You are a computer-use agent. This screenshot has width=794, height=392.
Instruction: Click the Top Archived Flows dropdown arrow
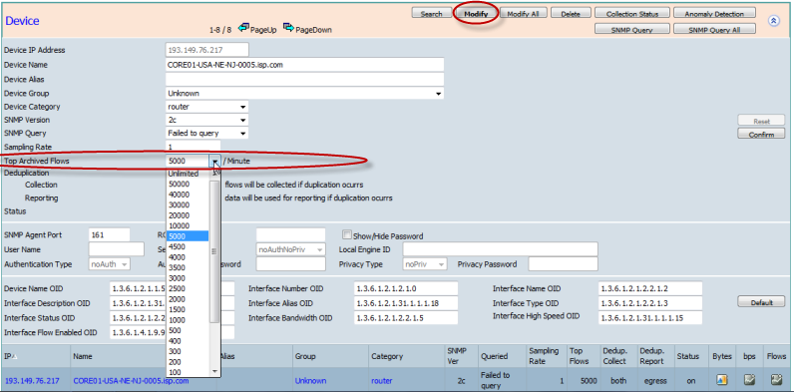coord(215,161)
